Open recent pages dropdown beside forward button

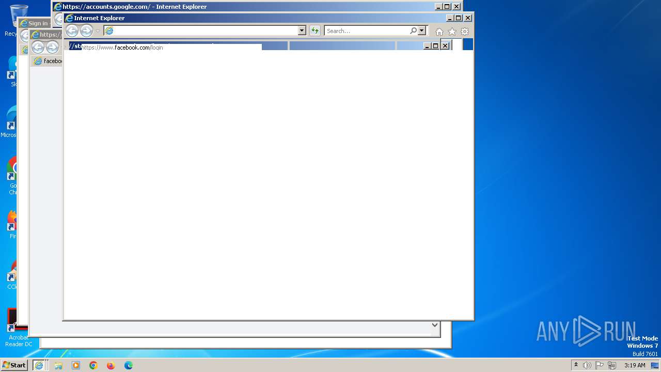(98, 31)
